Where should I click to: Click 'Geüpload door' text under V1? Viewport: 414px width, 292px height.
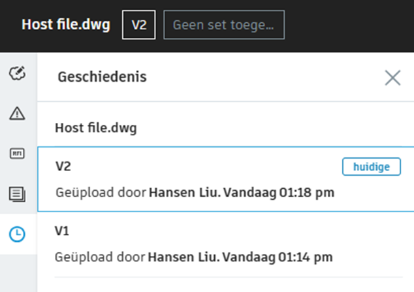101,257
